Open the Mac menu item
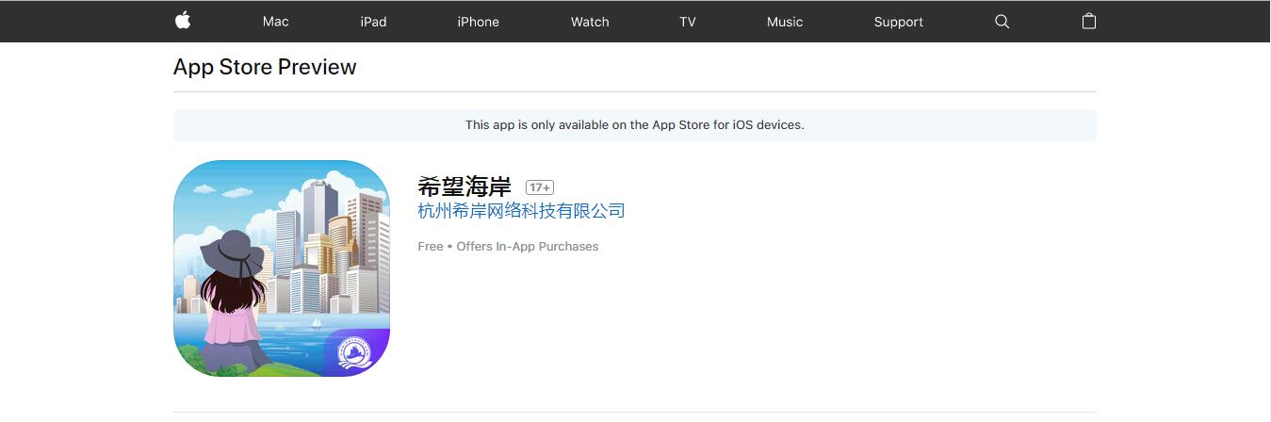The image size is (1271, 422). [276, 22]
